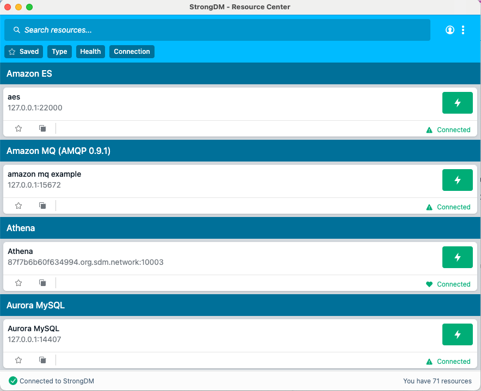Click the Connected status of Athena

pos(454,284)
